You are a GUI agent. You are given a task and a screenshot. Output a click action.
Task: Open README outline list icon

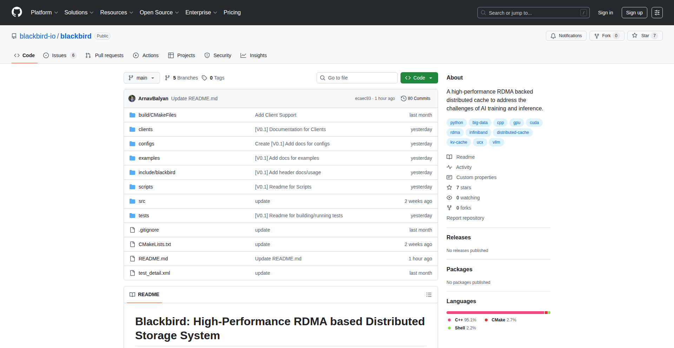point(429,295)
